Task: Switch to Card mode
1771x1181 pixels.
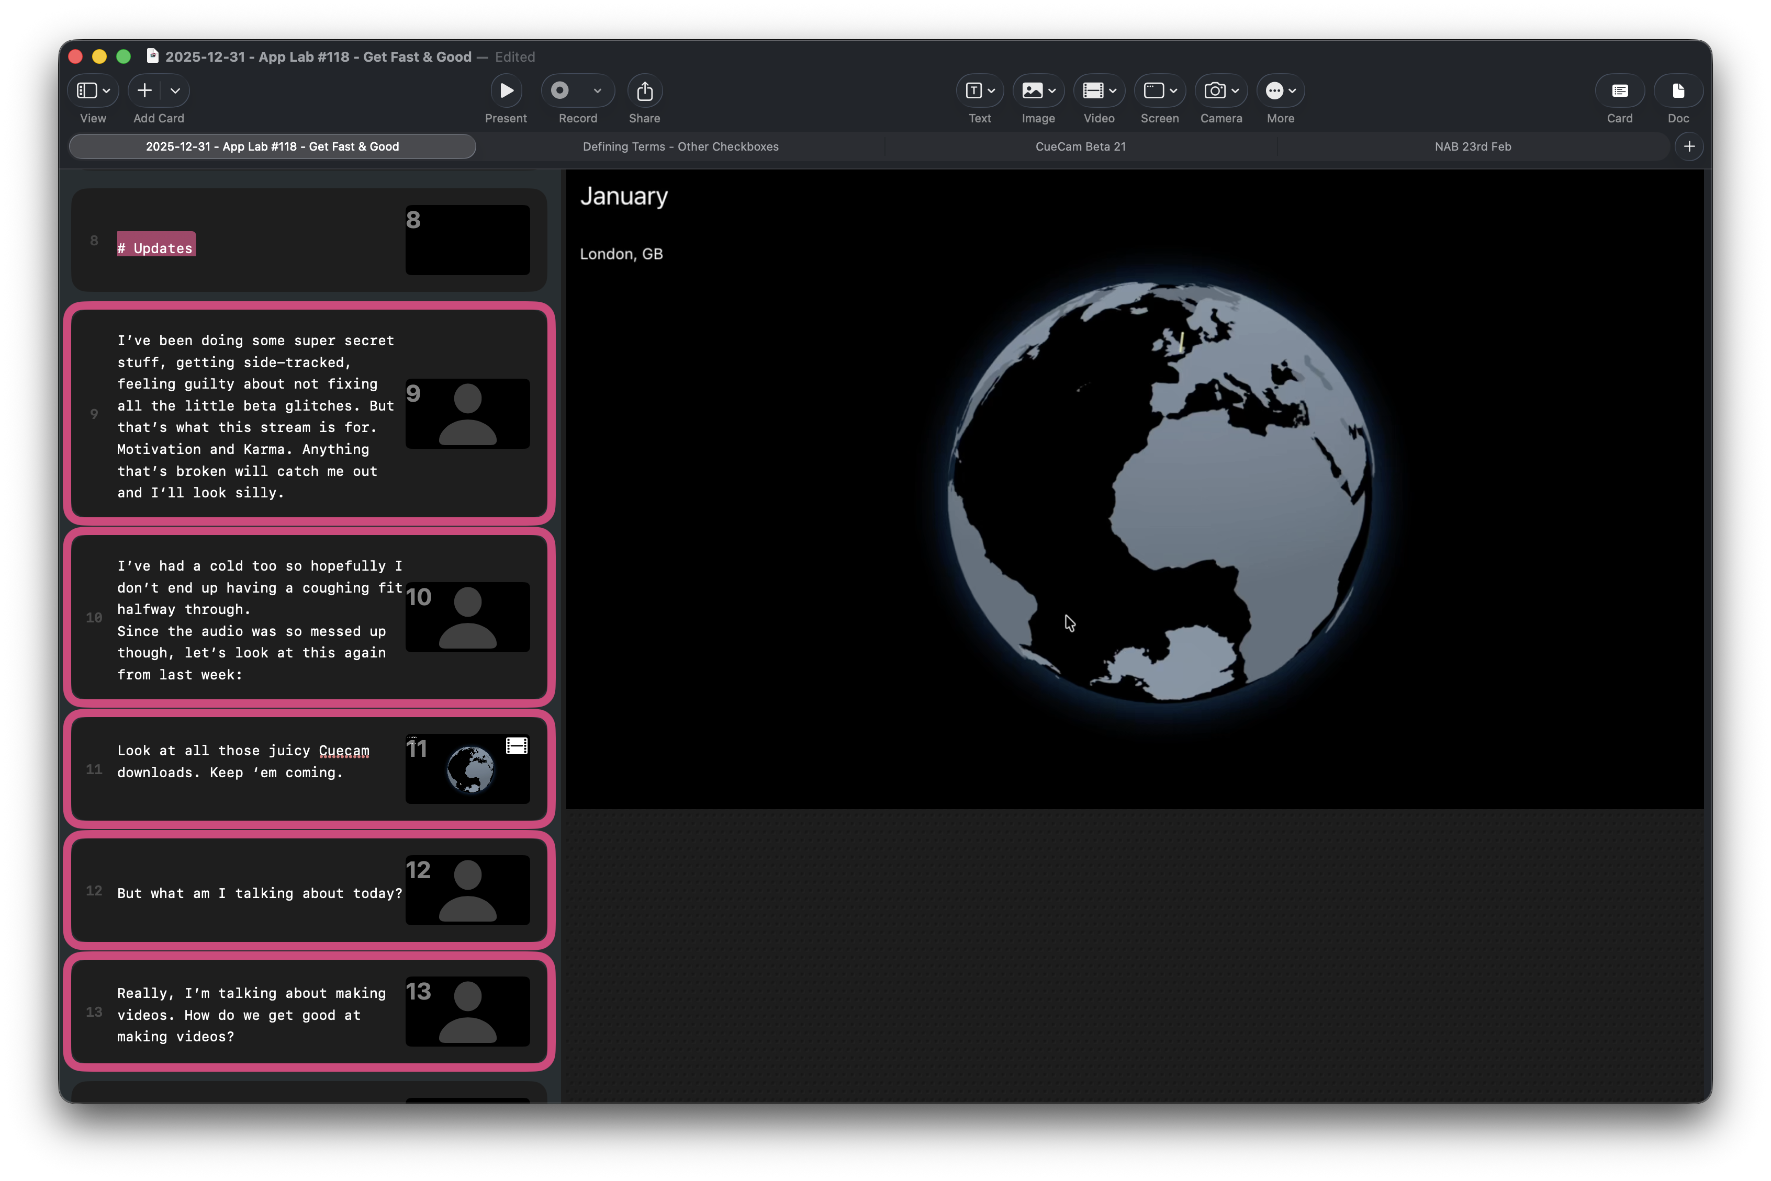Action: click(1620, 90)
